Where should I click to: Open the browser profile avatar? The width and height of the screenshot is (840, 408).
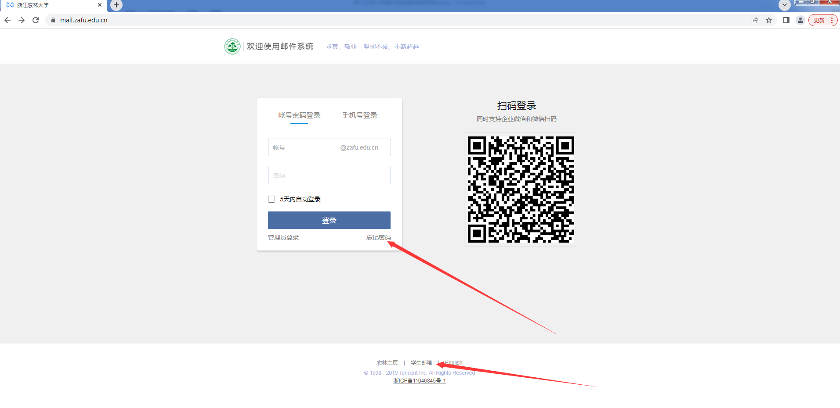pyautogui.click(x=800, y=20)
